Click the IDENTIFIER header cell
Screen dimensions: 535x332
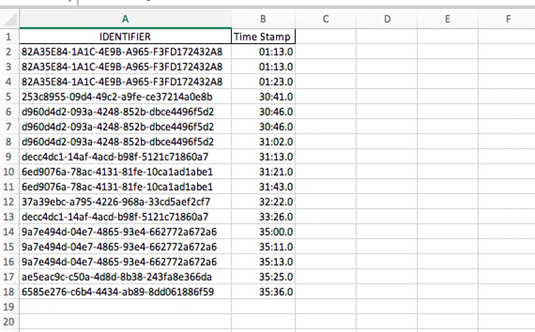[x=125, y=37]
